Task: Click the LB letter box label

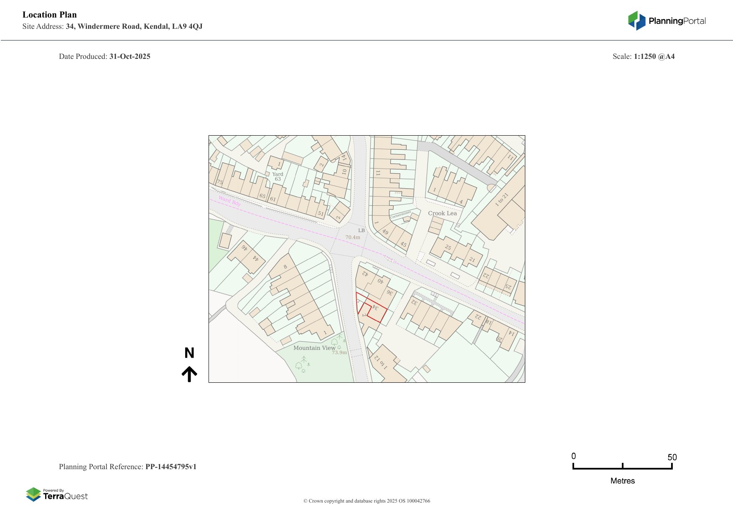Action: (x=361, y=230)
